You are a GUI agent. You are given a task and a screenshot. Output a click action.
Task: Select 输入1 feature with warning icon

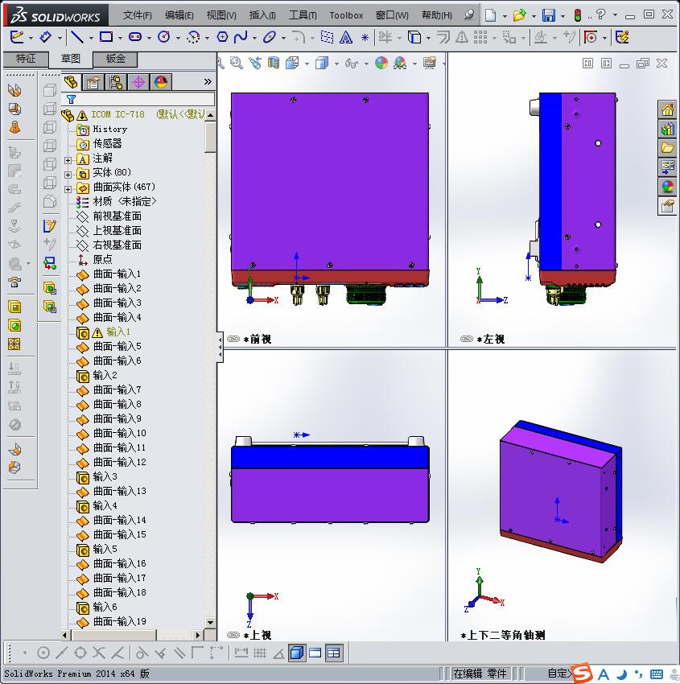coord(117,332)
